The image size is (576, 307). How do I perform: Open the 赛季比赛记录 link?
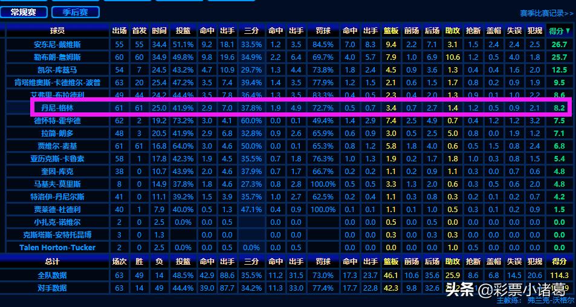pyautogui.click(x=546, y=13)
